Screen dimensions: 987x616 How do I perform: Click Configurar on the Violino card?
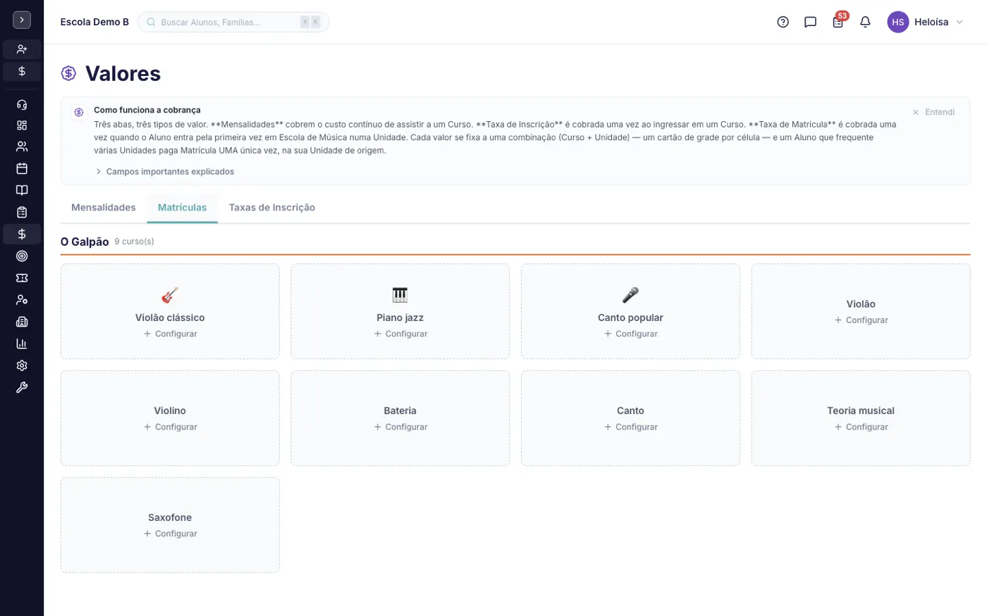tap(170, 427)
